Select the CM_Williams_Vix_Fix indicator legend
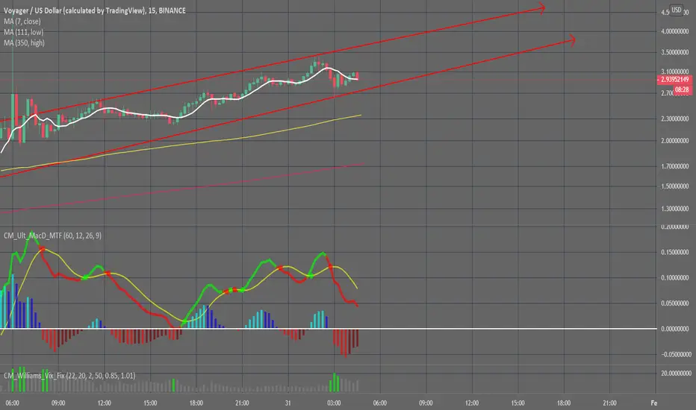Screen dimensions: 696x410 [69, 376]
